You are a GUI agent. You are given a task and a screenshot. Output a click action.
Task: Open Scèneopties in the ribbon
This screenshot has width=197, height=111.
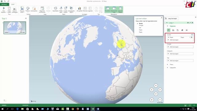pos(34,10)
